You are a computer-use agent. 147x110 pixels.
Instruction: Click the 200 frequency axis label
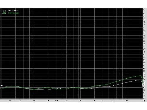point(48,101)
